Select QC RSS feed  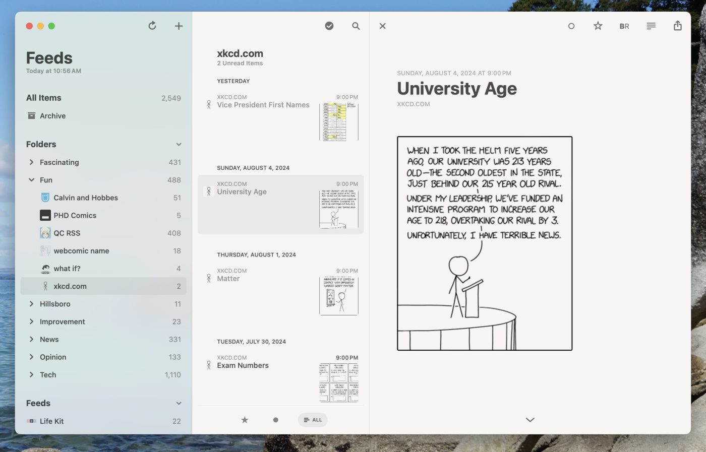pos(103,233)
